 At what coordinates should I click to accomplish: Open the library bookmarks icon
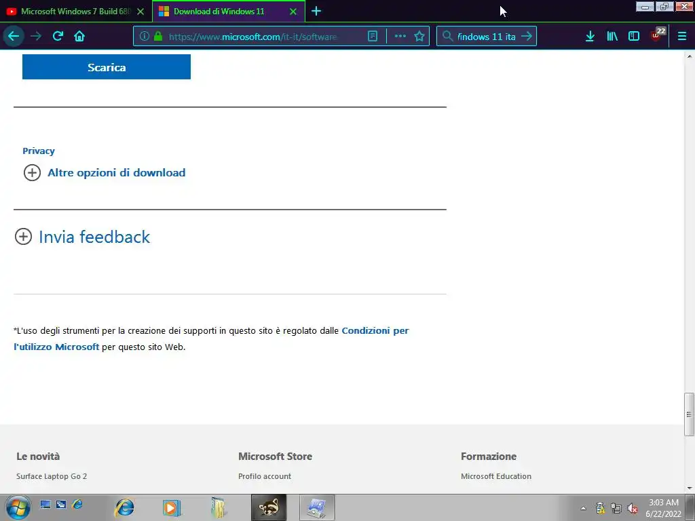point(612,37)
